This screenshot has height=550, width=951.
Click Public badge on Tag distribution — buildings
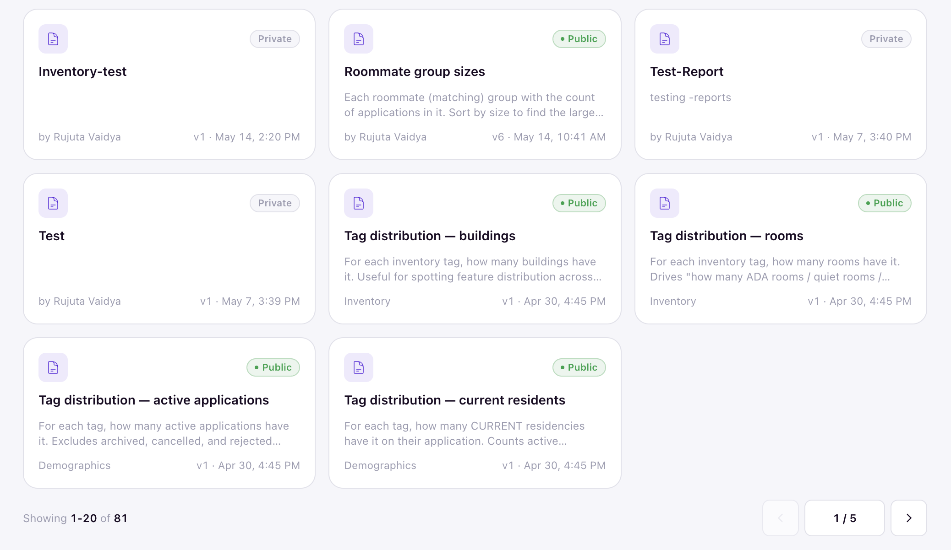(579, 203)
